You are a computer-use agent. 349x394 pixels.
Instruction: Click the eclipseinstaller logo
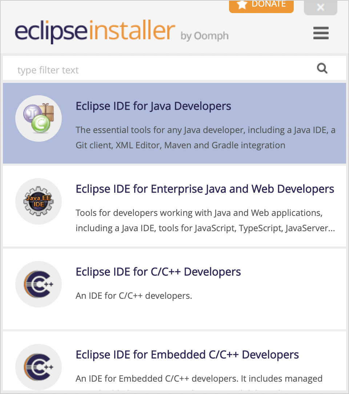coord(95,31)
